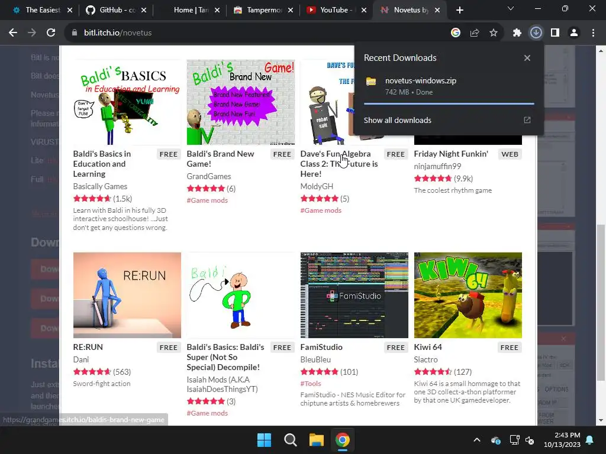Open the browser side panel
This screenshot has width=606, height=454.
[555, 33]
